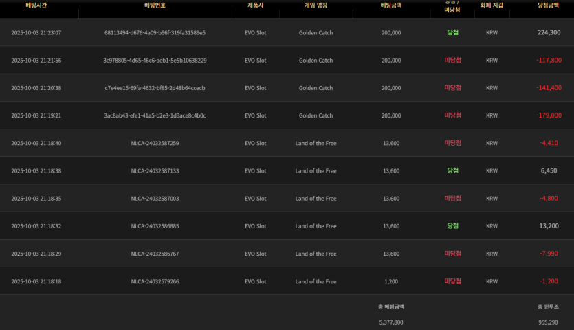Click the 1,200 bet amount cell
Screen dimensions: 574x330
coord(391,281)
